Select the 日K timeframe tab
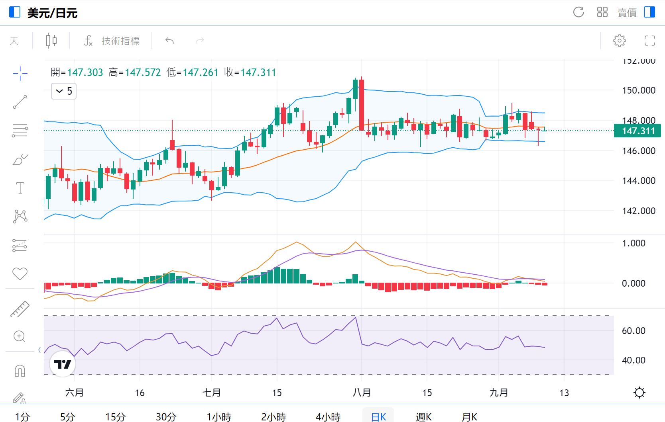Screen dimensions: 665x422 pyautogui.click(x=378, y=416)
